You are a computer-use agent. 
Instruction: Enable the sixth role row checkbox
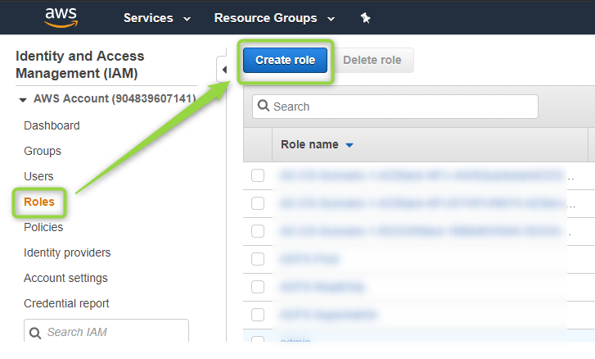click(x=258, y=315)
